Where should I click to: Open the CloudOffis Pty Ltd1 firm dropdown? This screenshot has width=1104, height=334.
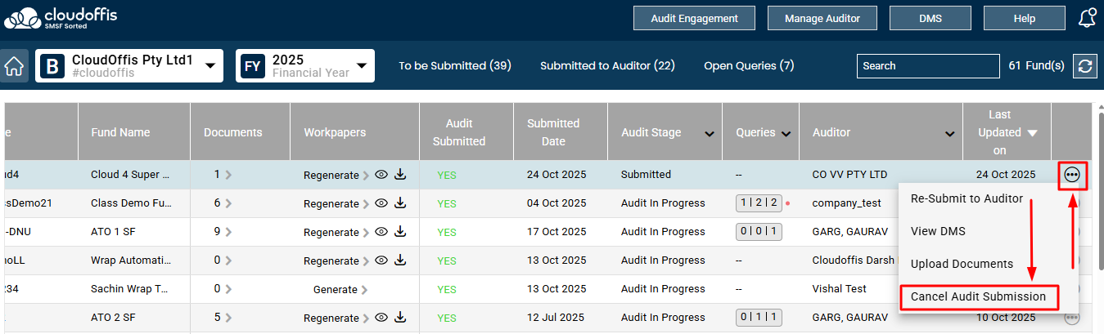coord(210,65)
